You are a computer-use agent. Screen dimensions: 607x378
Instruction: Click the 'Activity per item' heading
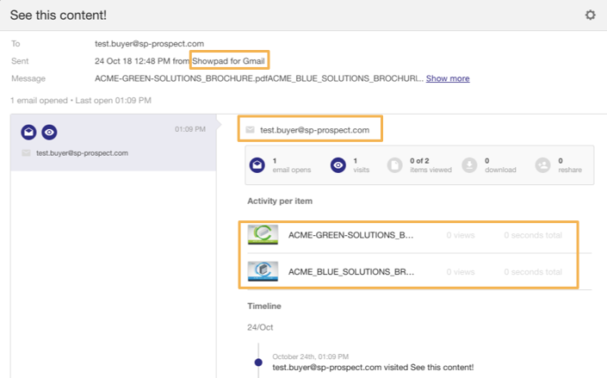280,201
